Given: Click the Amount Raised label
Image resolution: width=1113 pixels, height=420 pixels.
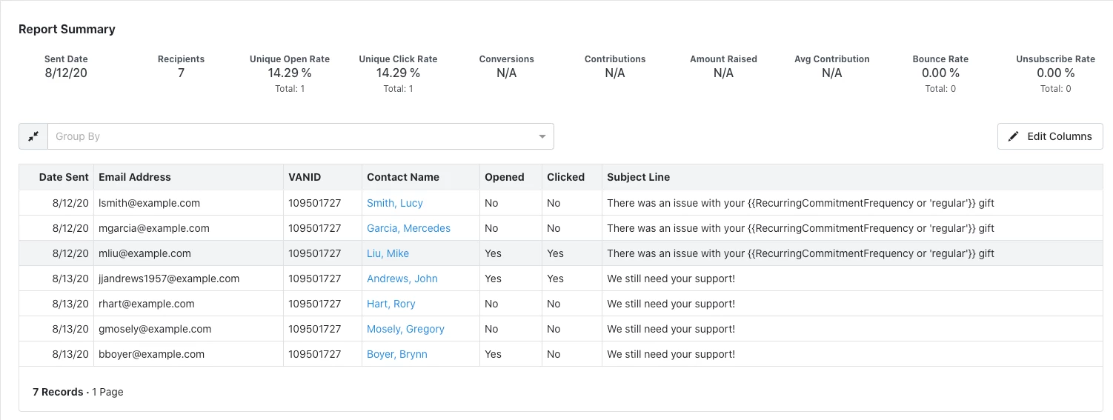Looking at the screenshot, I should (x=723, y=59).
